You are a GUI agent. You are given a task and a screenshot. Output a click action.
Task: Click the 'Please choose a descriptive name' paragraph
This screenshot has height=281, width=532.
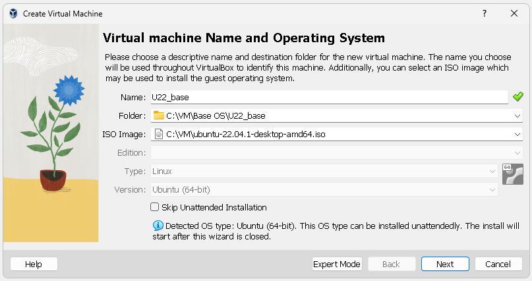(x=308, y=67)
